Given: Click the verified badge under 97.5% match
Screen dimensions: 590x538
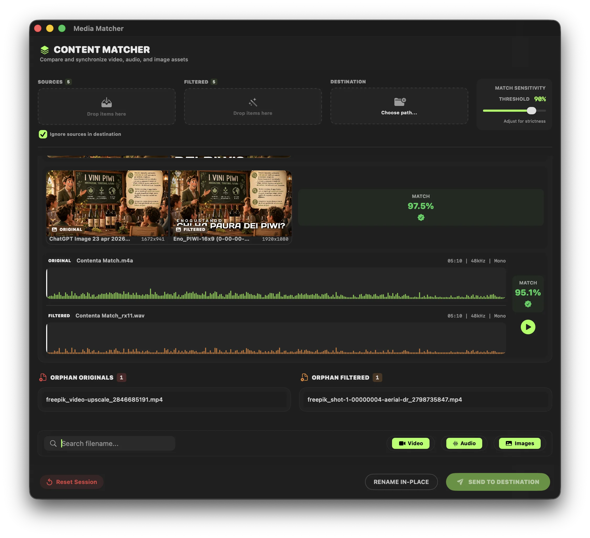Looking at the screenshot, I should click(x=421, y=217).
